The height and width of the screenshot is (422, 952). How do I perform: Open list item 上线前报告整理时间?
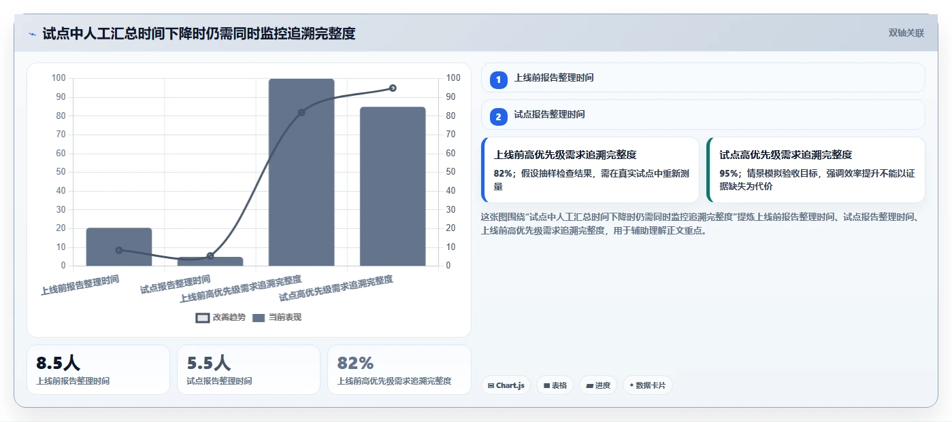703,77
